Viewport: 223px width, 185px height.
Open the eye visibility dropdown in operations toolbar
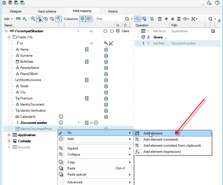(x=186, y=19)
